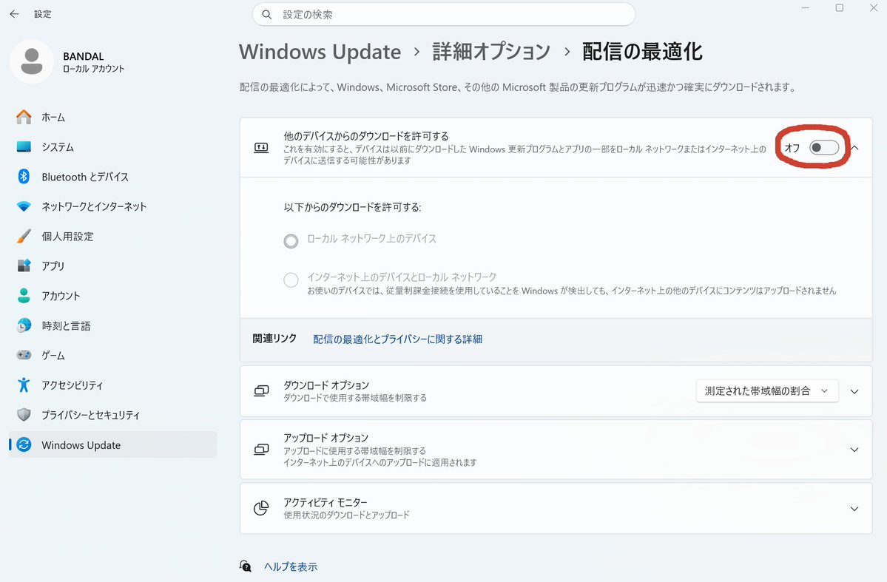
Task: Click the アプリ icon in sidebar
Action: (x=24, y=265)
